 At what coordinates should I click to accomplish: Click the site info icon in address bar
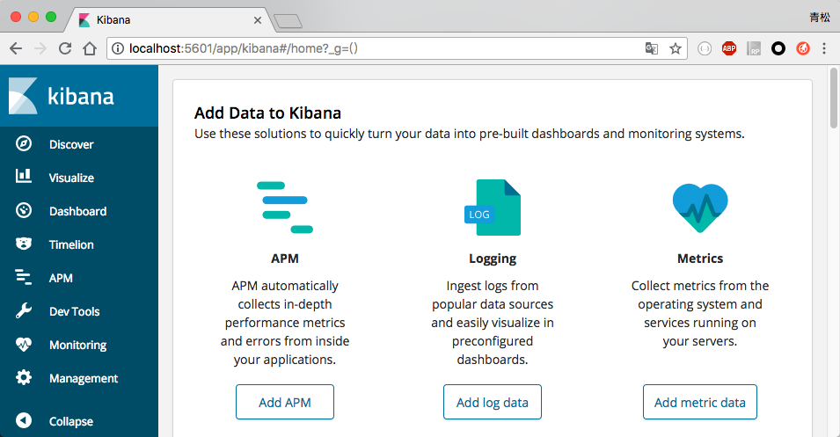[x=118, y=48]
